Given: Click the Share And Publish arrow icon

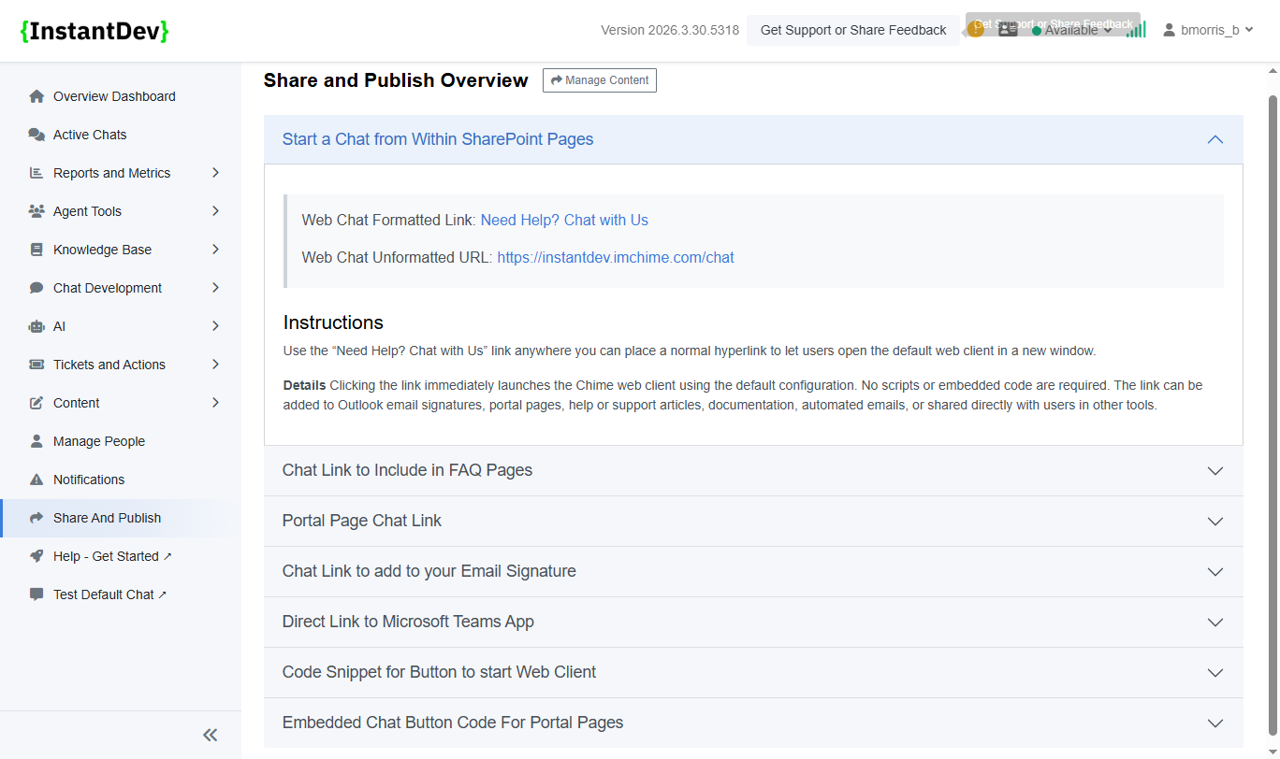Looking at the screenshot, I should [36, 518].
